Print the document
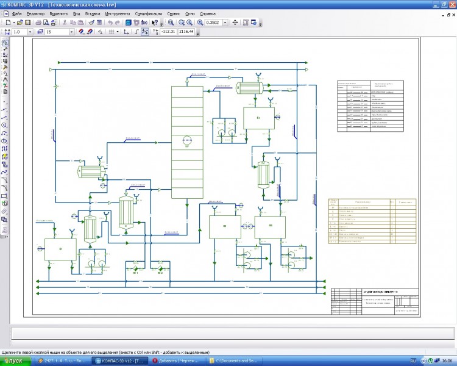Viewport: 457px width, 366px height. click(38, 23)
